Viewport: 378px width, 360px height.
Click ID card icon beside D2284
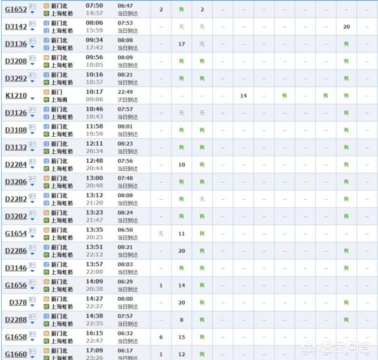tap(32, 161)
